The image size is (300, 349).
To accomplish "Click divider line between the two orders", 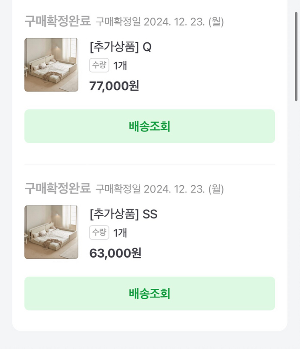I will click(x=150, y=164).
